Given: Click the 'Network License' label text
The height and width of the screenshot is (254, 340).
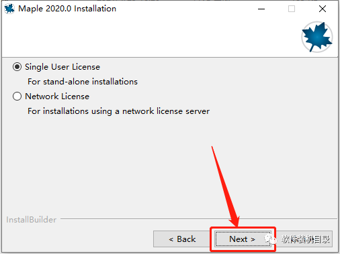Looking at the screenshot, I should [57, 97].
